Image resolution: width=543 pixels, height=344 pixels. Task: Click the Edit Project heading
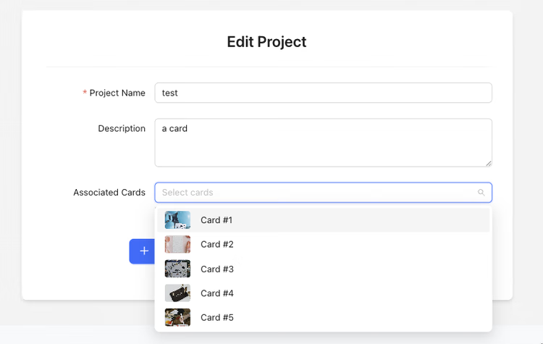(266, 42)
